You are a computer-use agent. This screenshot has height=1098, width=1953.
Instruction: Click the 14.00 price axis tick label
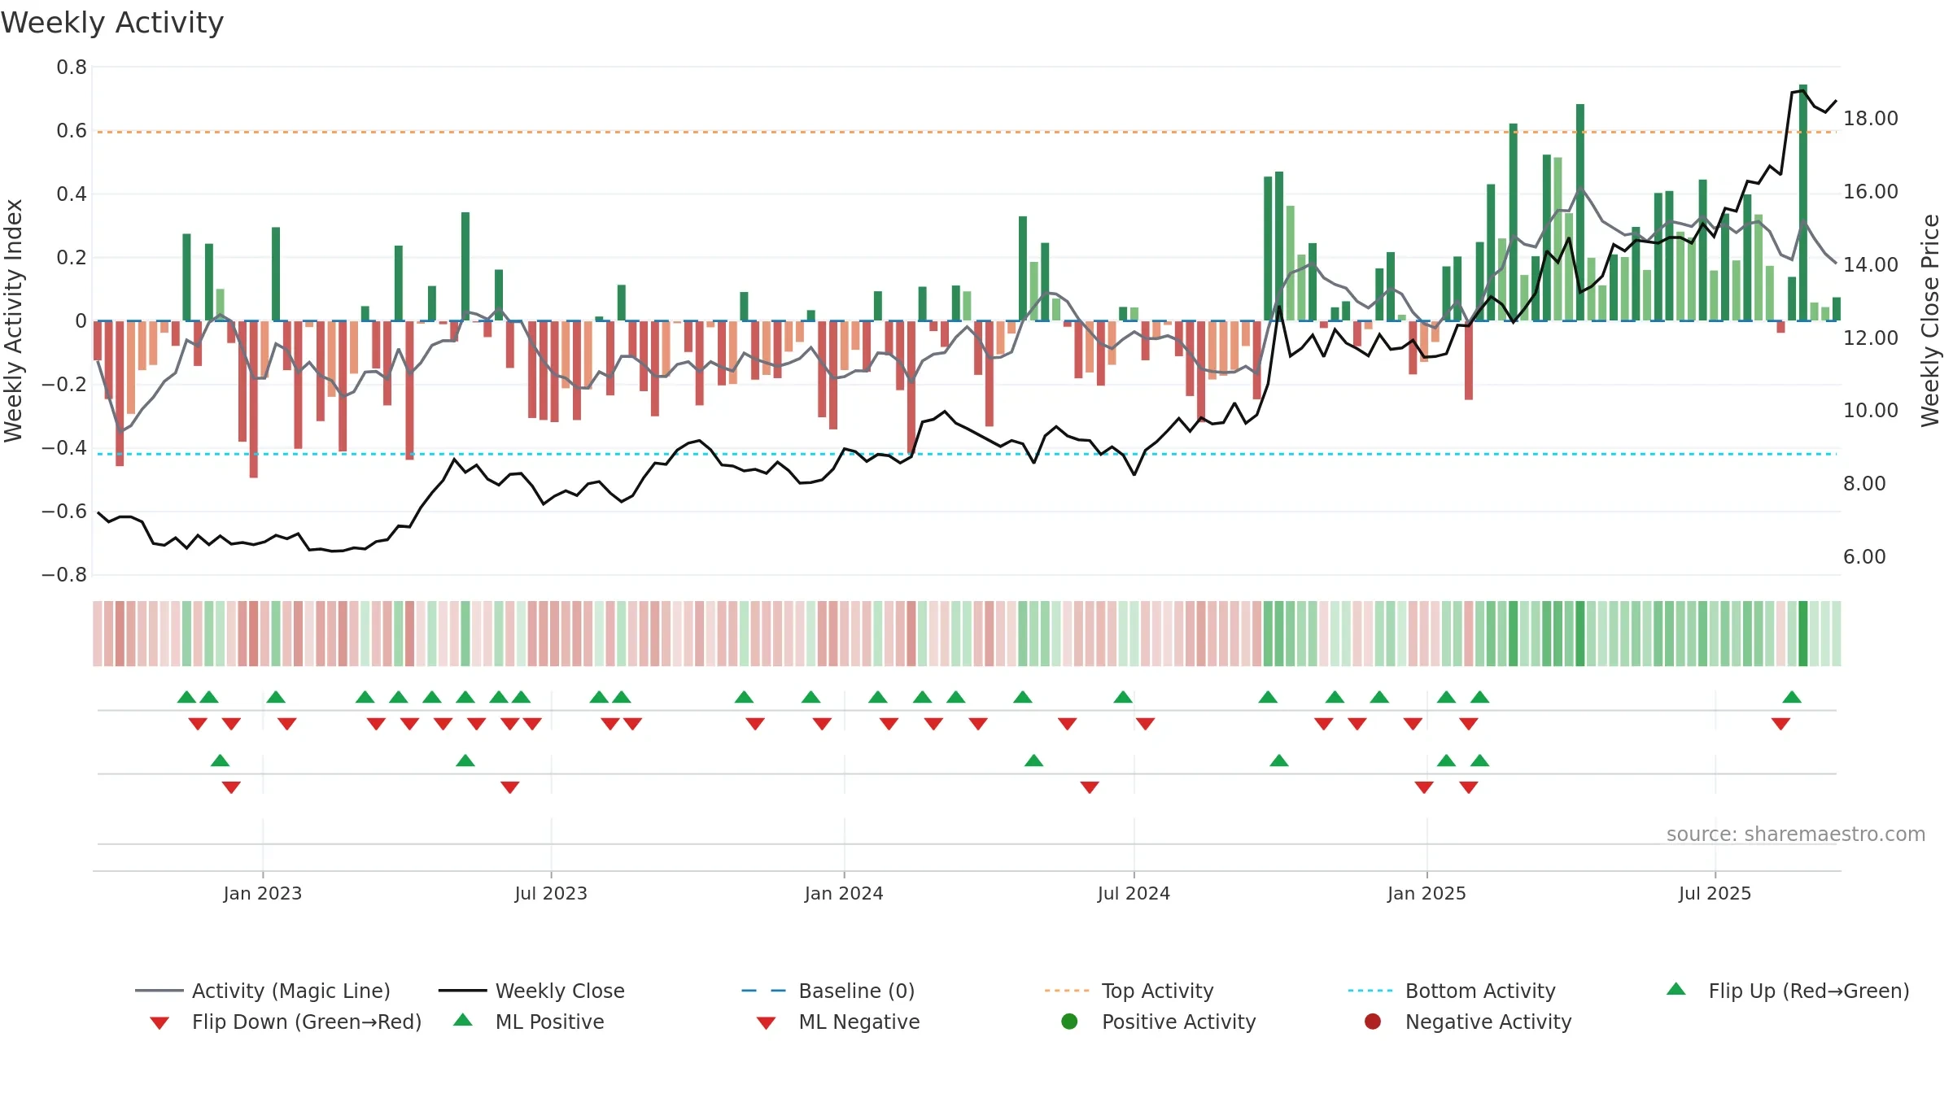pyautogui.click(x=1871, y=265)
